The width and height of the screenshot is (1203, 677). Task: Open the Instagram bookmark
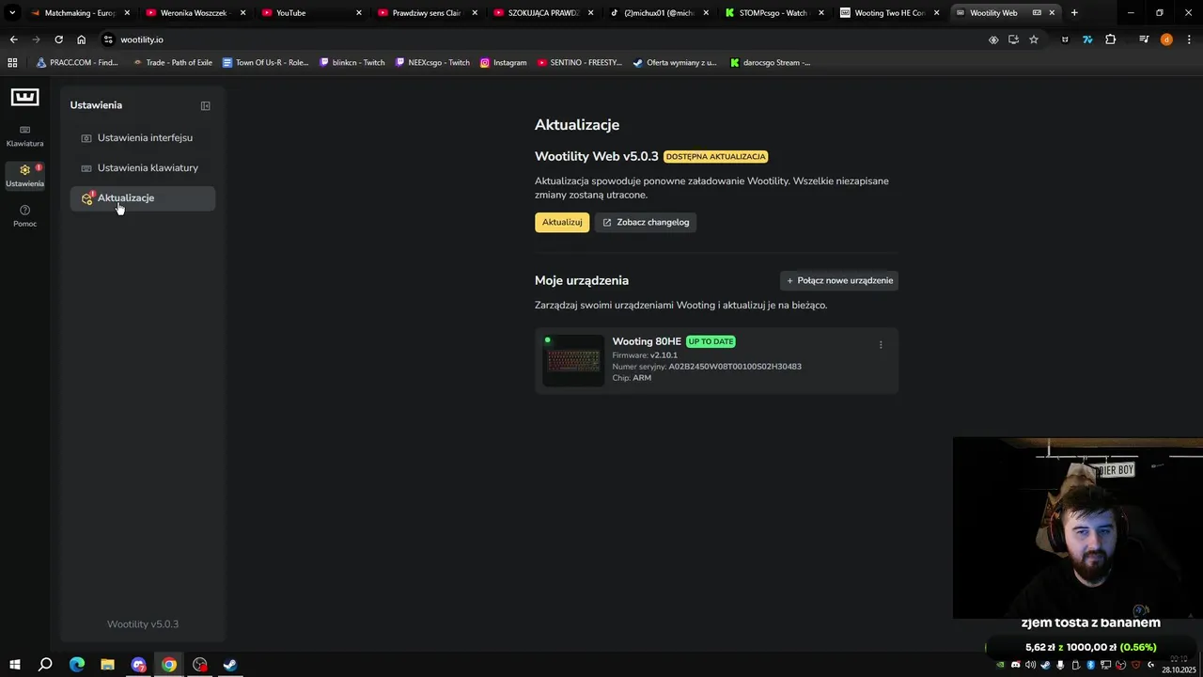(x=504, y=62)
